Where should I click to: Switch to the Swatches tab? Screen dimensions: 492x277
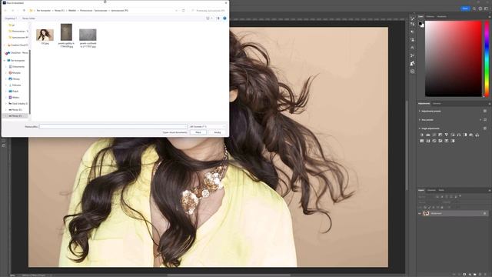point(430,16)
